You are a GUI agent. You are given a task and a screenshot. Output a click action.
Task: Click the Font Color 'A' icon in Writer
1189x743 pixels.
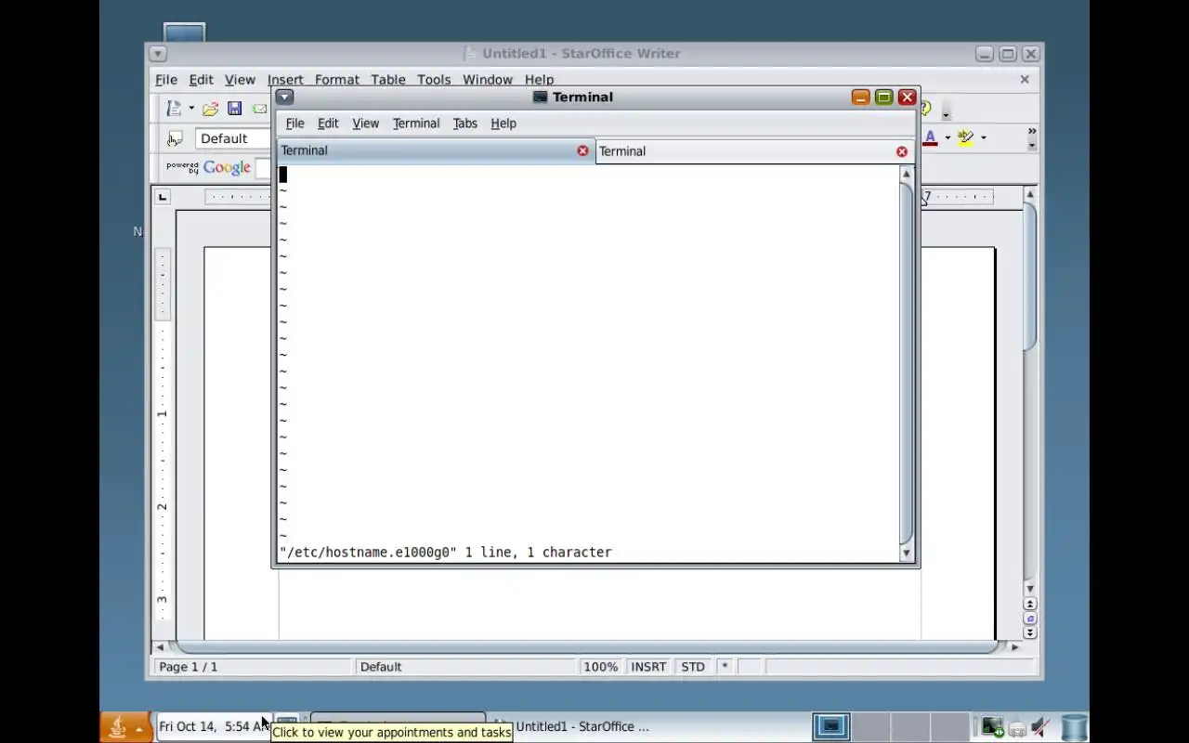pos(931,137)
